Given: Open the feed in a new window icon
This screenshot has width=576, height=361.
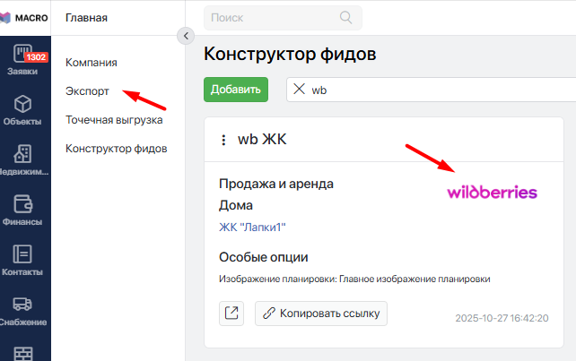Looking at the screenshot, I should click(x=231, y=313).
